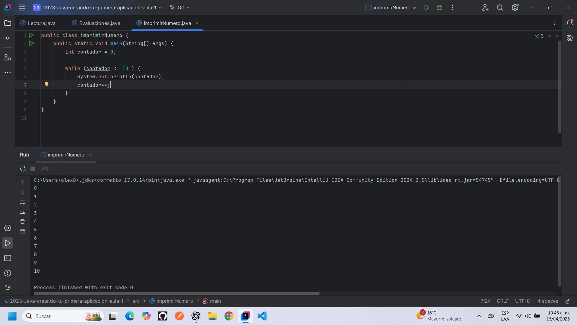The width and height of the screenshot is (577, 325).
Task: Change indent setting 4 spaces
Action: 548,301
